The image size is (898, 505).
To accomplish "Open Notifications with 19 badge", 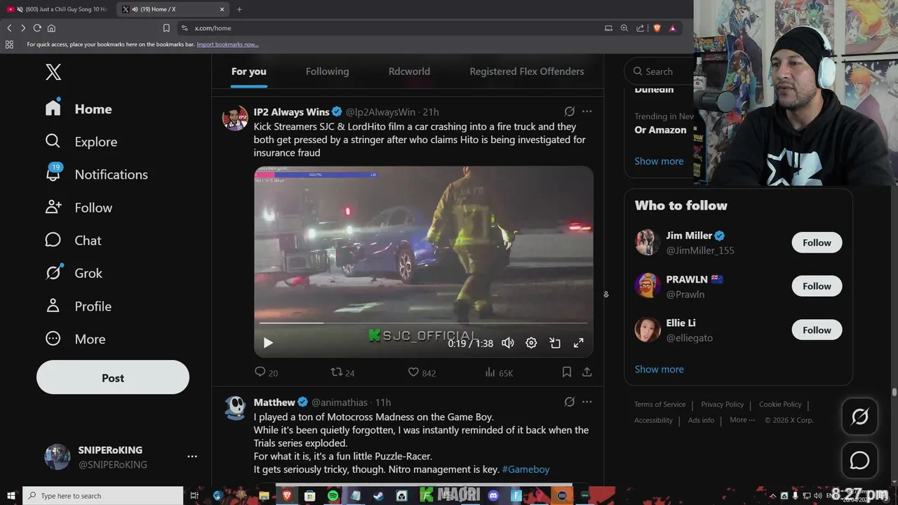I will tap(96, 174).
